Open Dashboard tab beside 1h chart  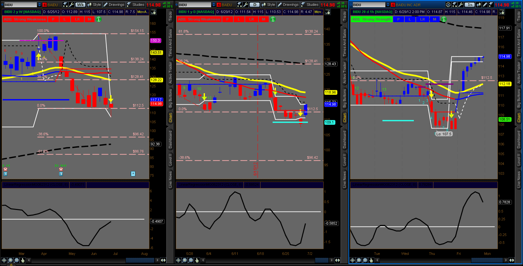click(519, 139)
